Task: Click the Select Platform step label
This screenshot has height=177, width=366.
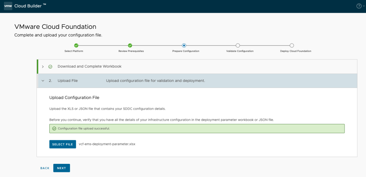Action: tap(74, 51)
